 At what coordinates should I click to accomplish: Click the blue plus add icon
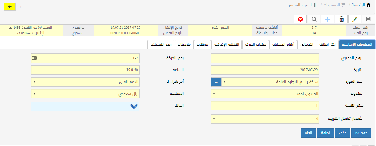point(327,20)
